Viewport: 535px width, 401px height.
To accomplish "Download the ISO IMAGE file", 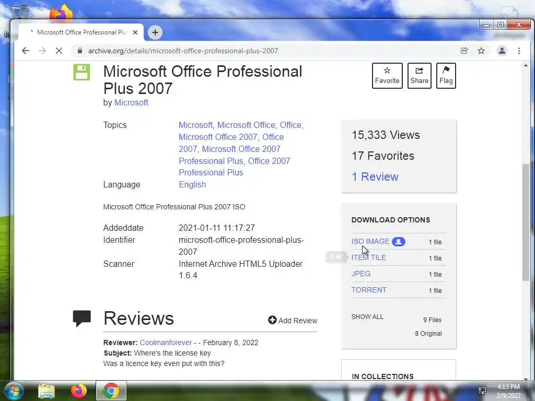I will (370, 241).
